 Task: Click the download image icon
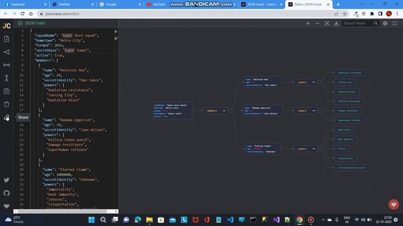336,23
